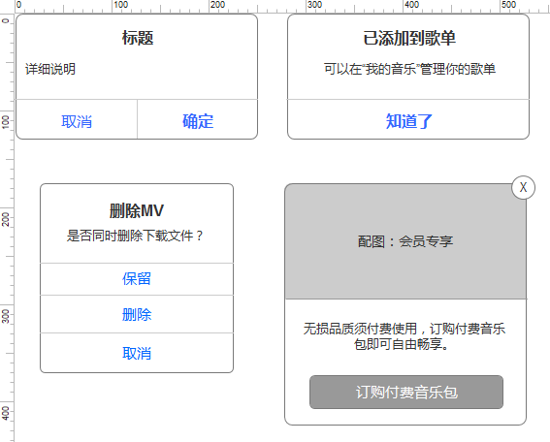Select the 可以在"我的音乐"管理你的歌单 text
The image size is (550, 442).
pos(409,69)
